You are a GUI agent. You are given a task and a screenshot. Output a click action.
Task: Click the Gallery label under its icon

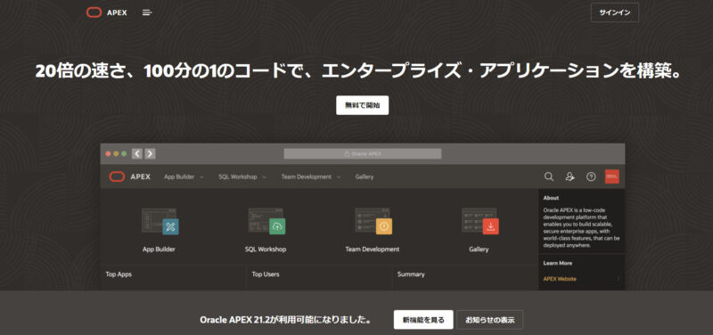tap(479, 249)
